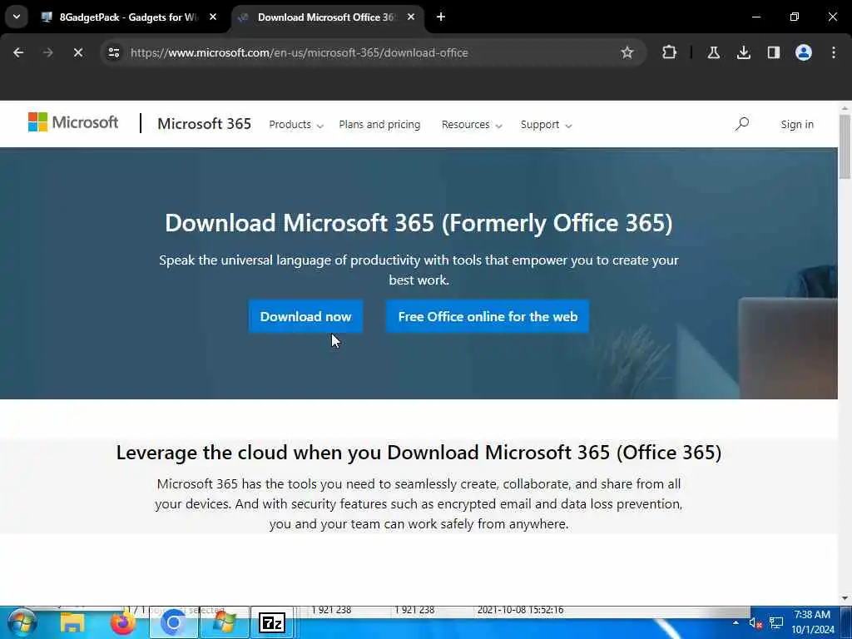This screenshot has height=639, width=852.
Task: Open the Downloads tray icon
Action: (743, 52)
